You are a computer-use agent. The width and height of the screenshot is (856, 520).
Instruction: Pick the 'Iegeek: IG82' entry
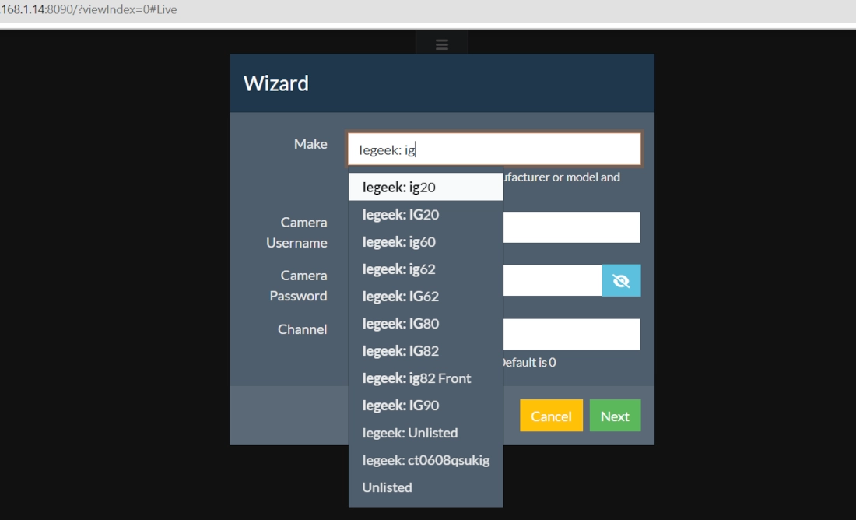tap(426, 350)
